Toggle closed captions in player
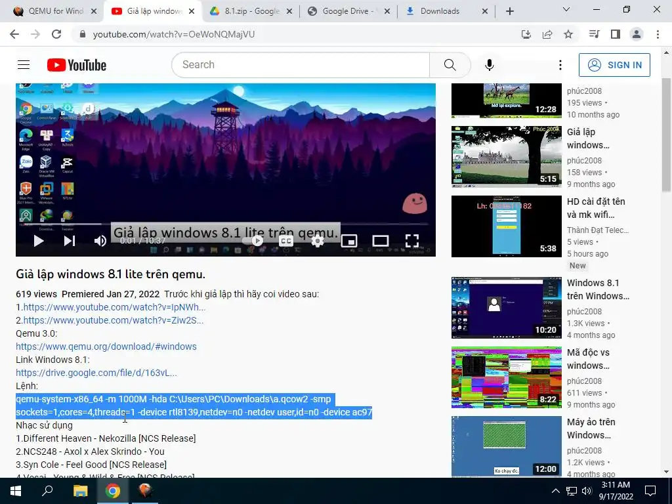Screen dimensions: 672x504 tap(286, 241)
